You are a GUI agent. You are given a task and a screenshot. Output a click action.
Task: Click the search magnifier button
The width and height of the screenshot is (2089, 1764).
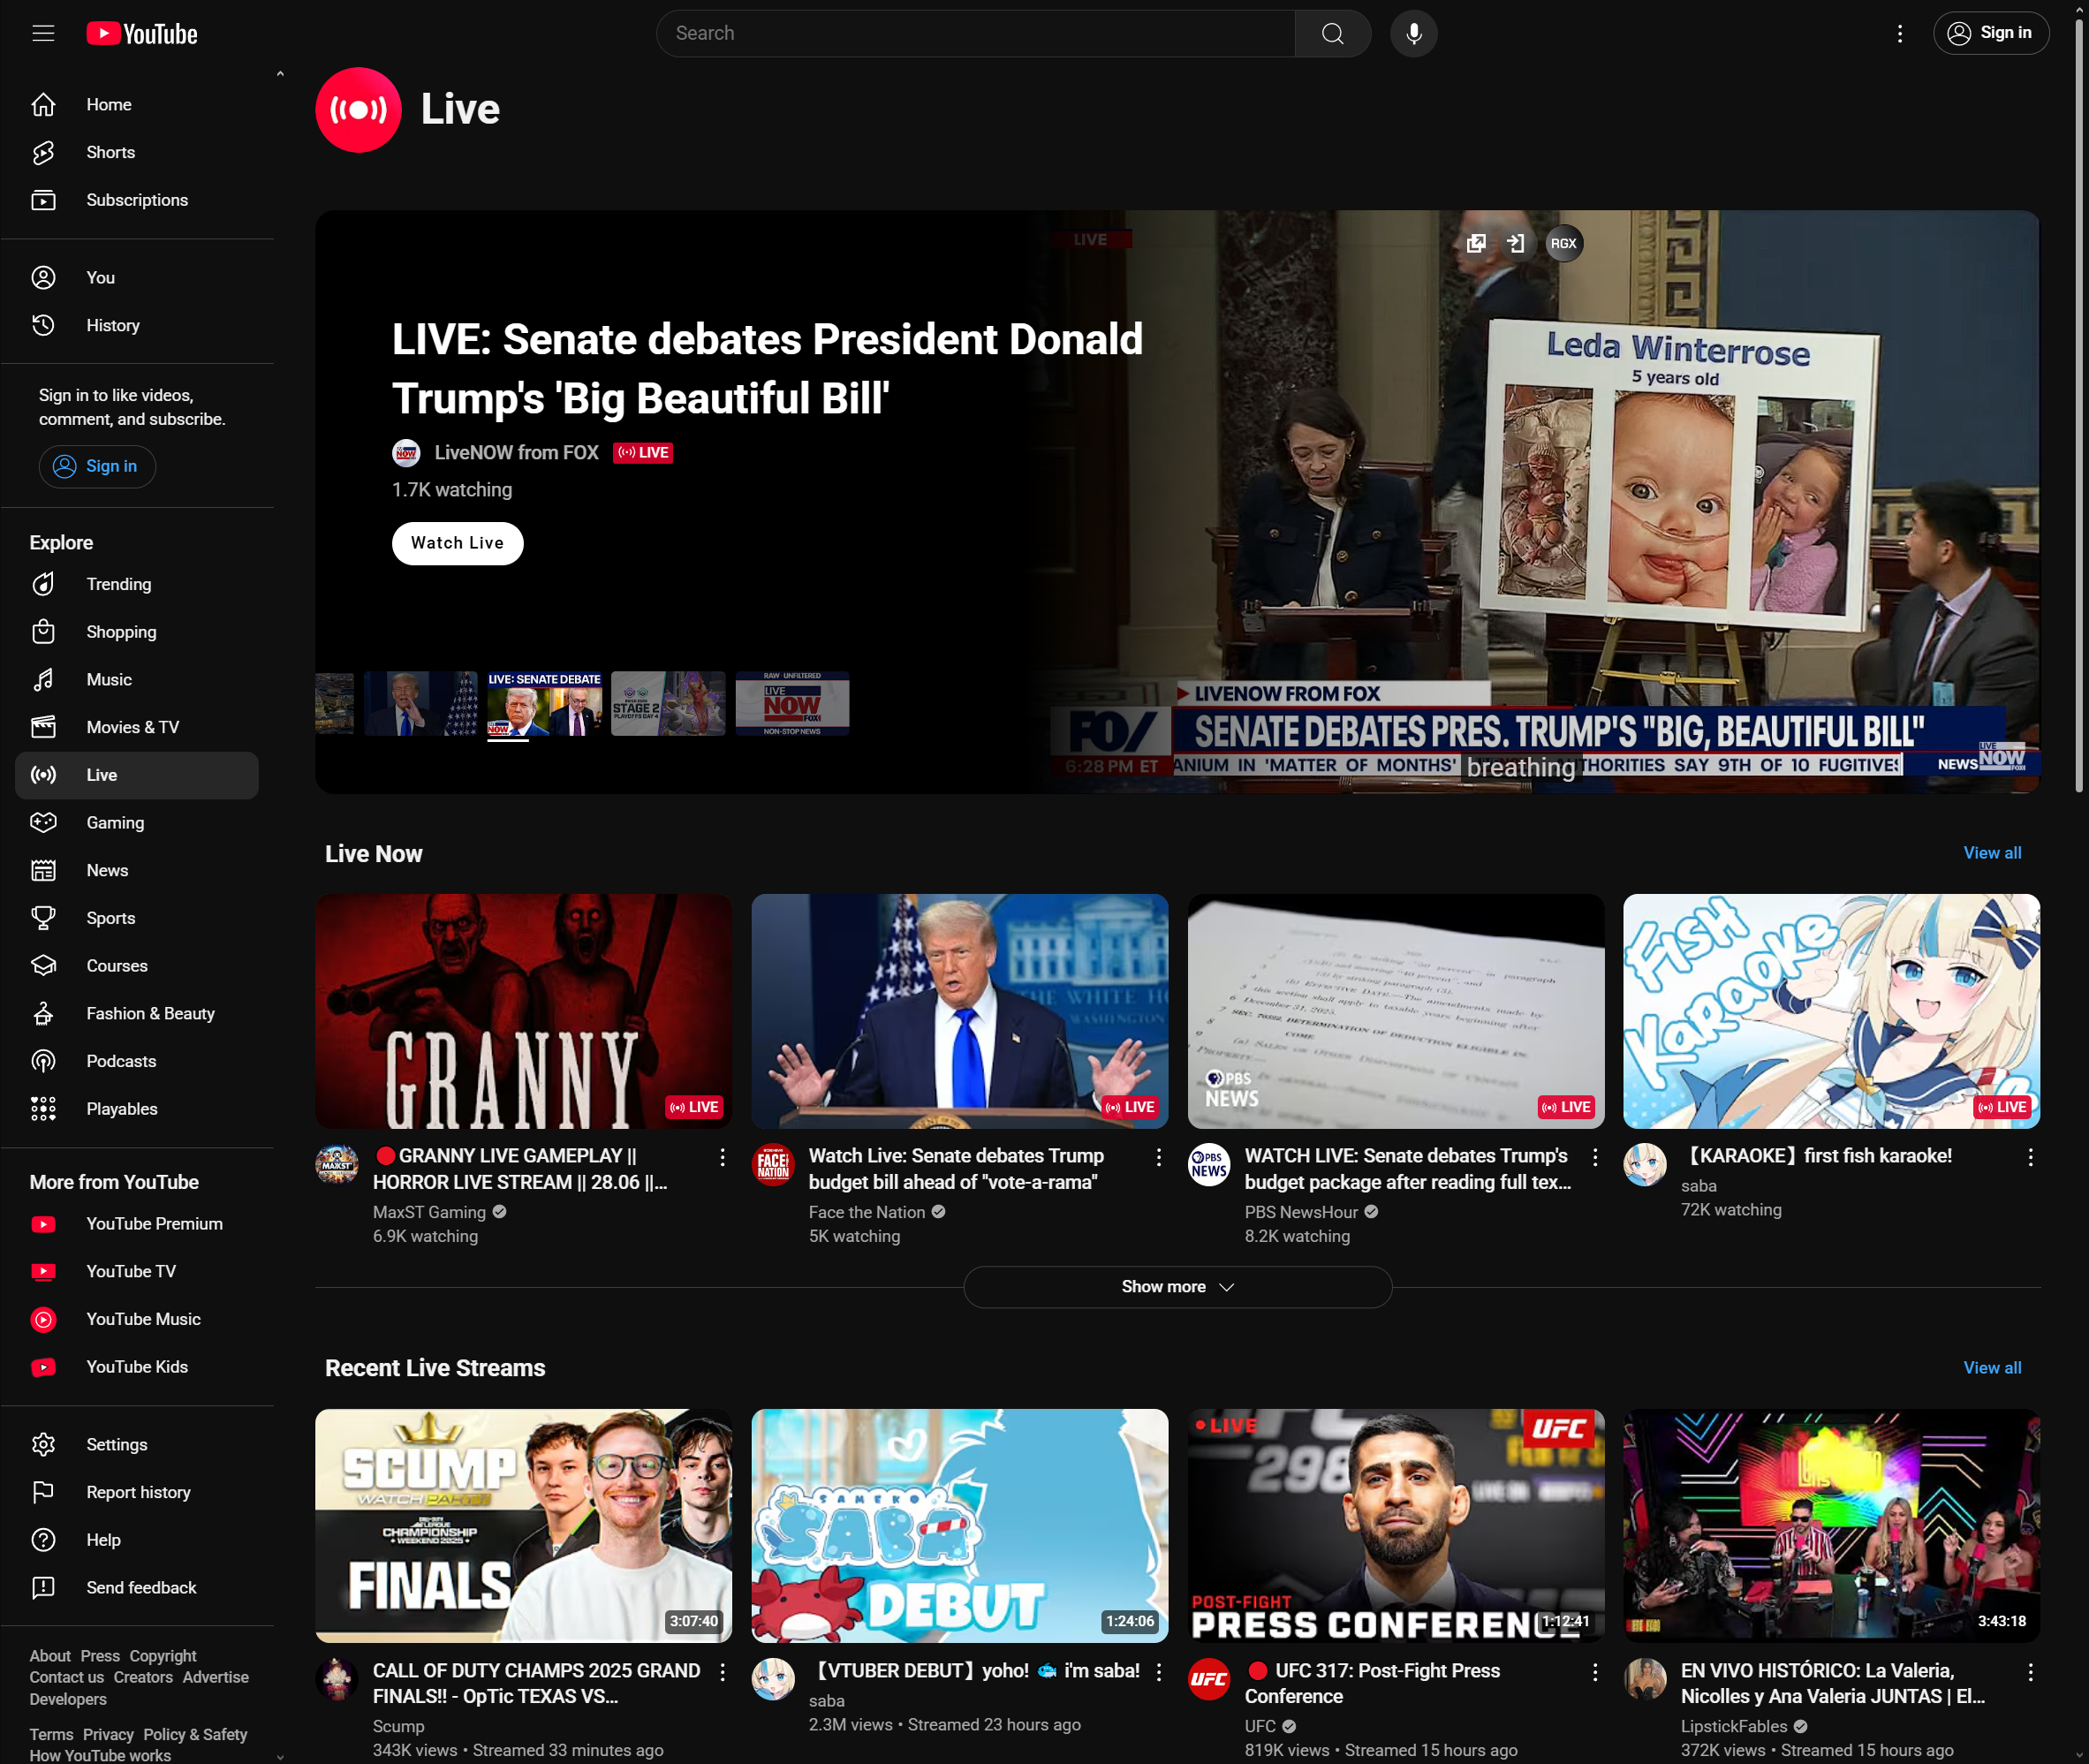pyautogui.click(x=1332, y=33)
